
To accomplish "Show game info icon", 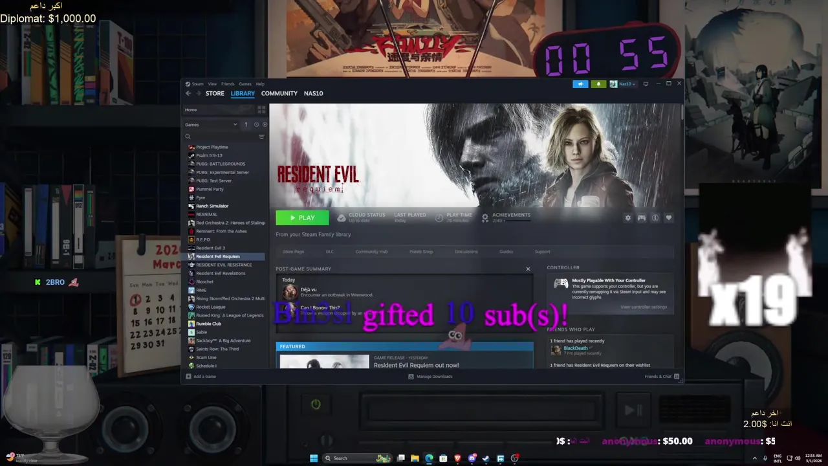I will pyautogui.click(x=655, y=218).
